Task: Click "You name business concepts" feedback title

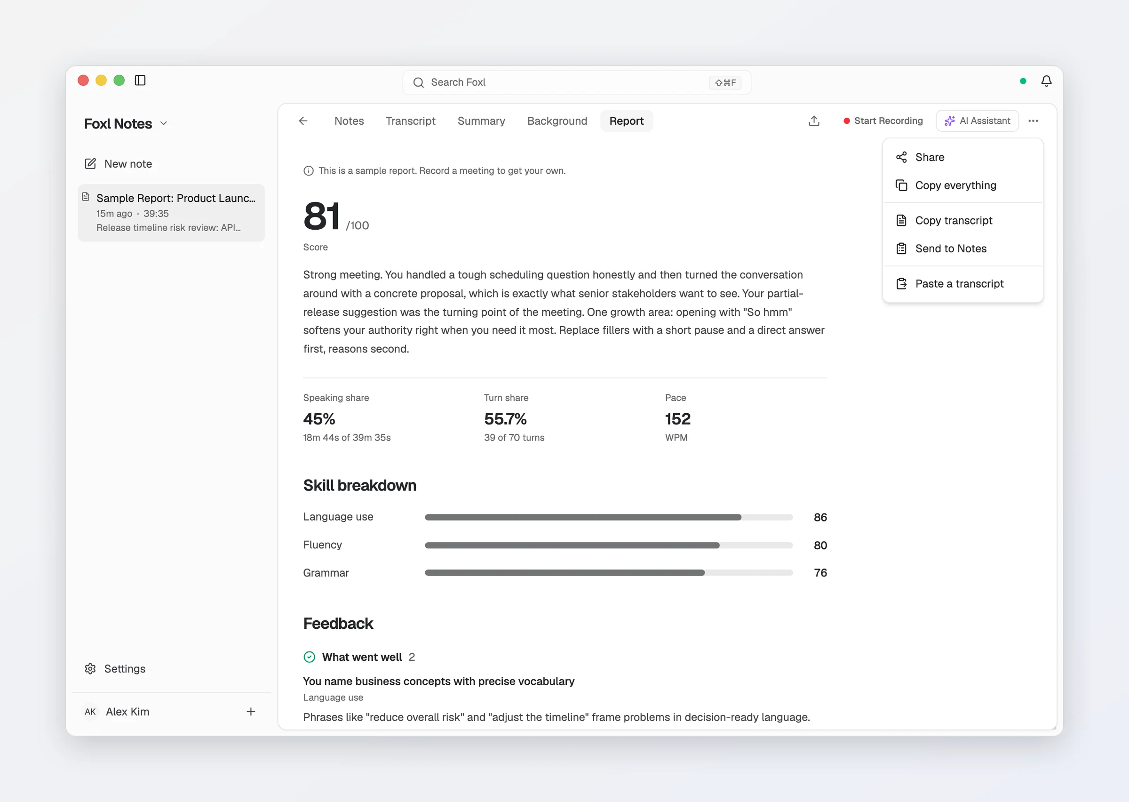Action: (439, 682)
